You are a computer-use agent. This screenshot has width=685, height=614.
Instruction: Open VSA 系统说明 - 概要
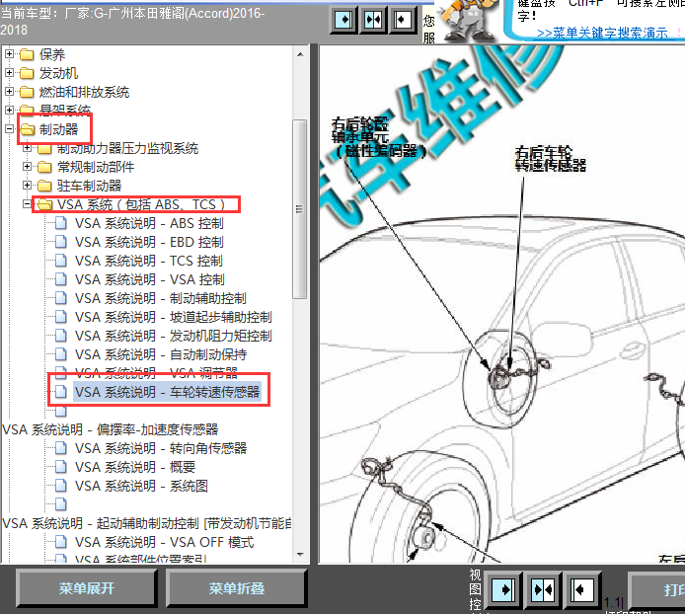134,467
